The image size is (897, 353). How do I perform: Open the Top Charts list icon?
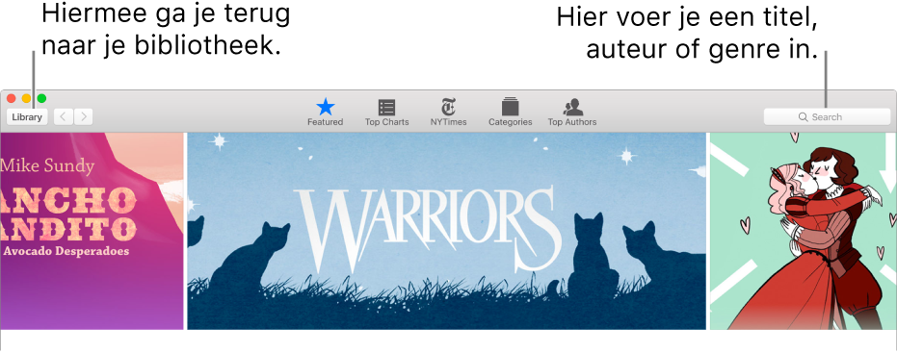coord(386,108)
